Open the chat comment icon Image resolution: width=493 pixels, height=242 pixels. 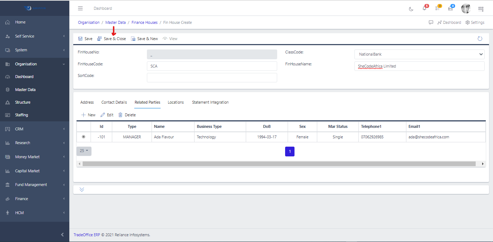point(431,22)
